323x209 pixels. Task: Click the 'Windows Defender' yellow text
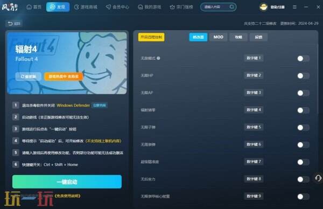pos(73,106)
